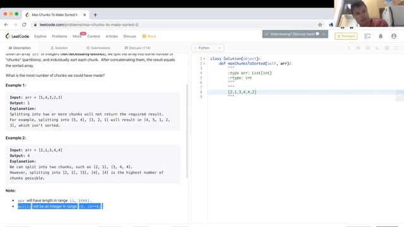Screen dimensions: 404x227
Task: Click the Premium button
Action: coord(346,37)
